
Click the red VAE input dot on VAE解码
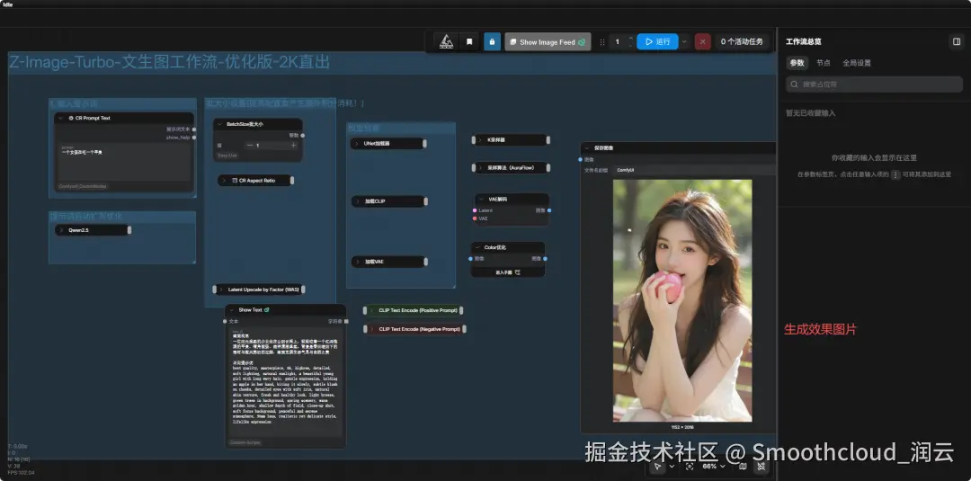click(x=475, y=218)
